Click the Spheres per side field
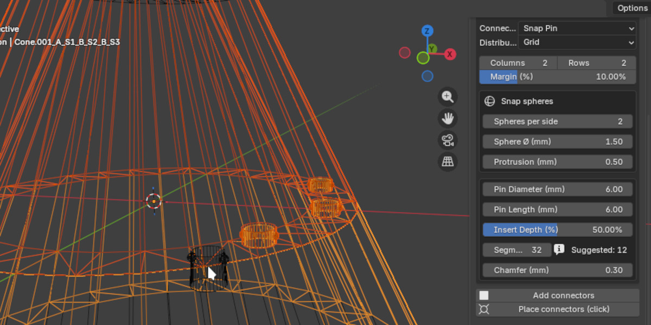651x325 pixels. click(x=558, y=121)
